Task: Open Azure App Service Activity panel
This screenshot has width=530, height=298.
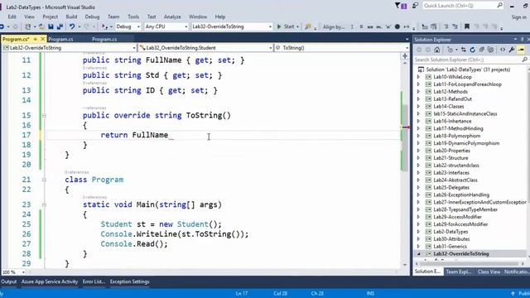Action: (50, 281)
